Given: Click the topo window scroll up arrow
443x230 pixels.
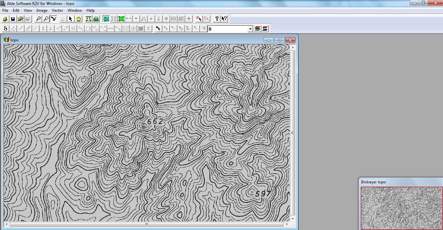Looking at the screenshot, I should 292,47.
